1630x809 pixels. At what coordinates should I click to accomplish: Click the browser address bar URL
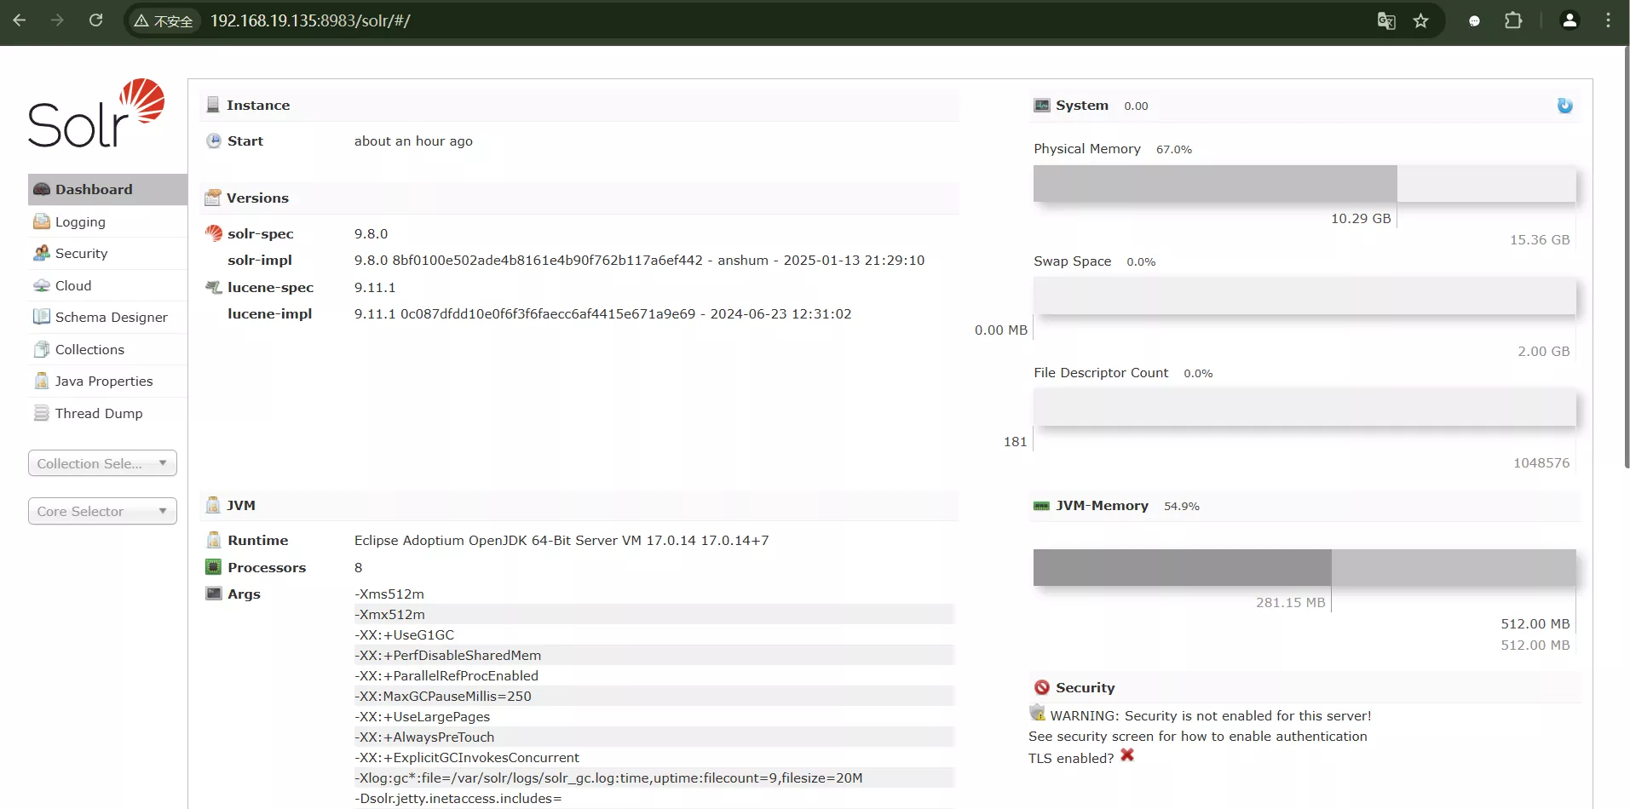tap(310, 20)
